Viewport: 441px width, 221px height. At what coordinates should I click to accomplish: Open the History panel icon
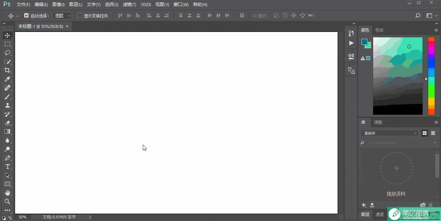point(351,33)
